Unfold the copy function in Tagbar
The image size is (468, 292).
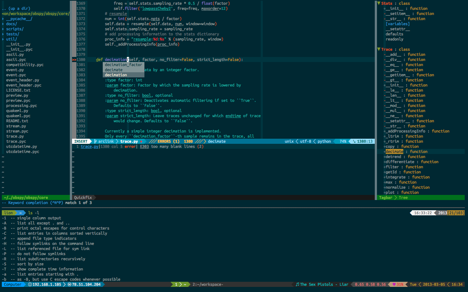point(385,146)
